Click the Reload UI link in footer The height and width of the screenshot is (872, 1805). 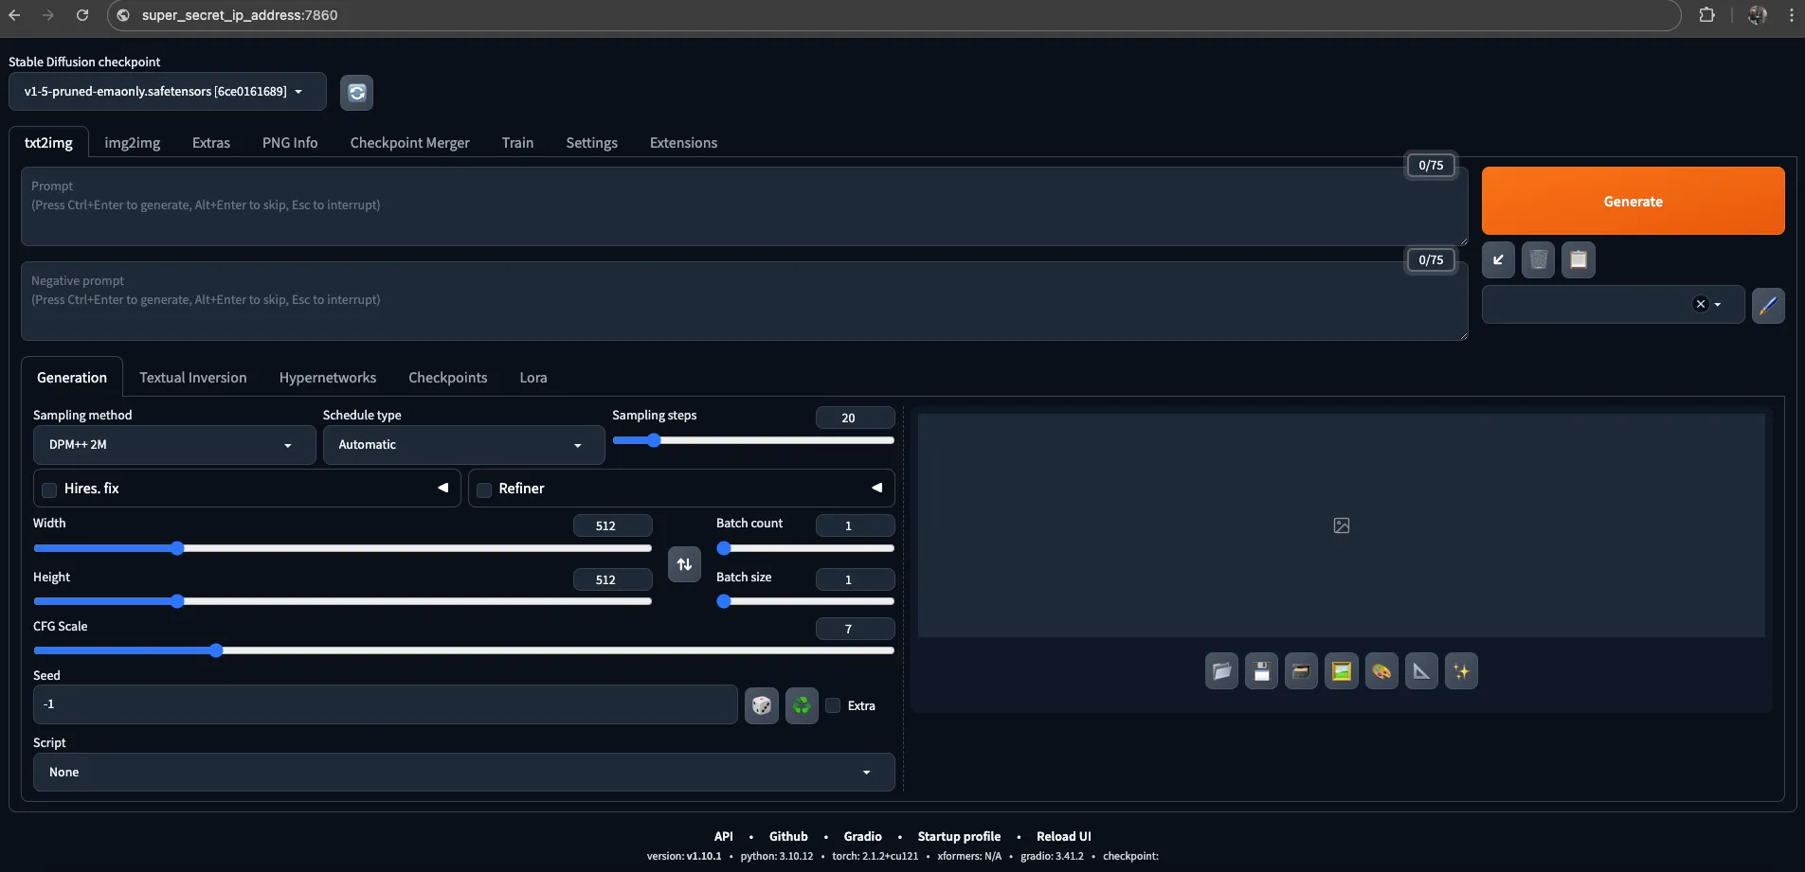pyautogui.click(x=1063, y=836)
